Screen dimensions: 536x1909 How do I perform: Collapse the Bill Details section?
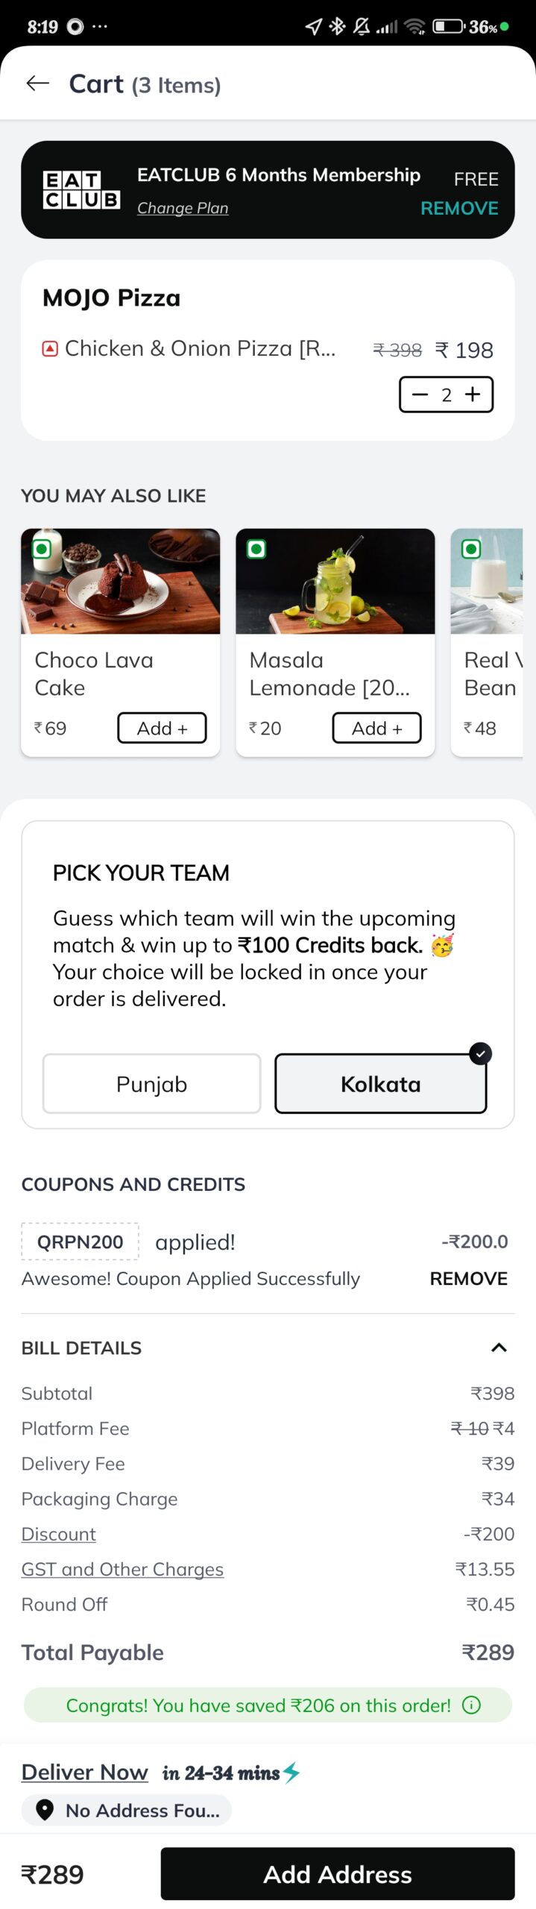click(x=499, y=1347)
